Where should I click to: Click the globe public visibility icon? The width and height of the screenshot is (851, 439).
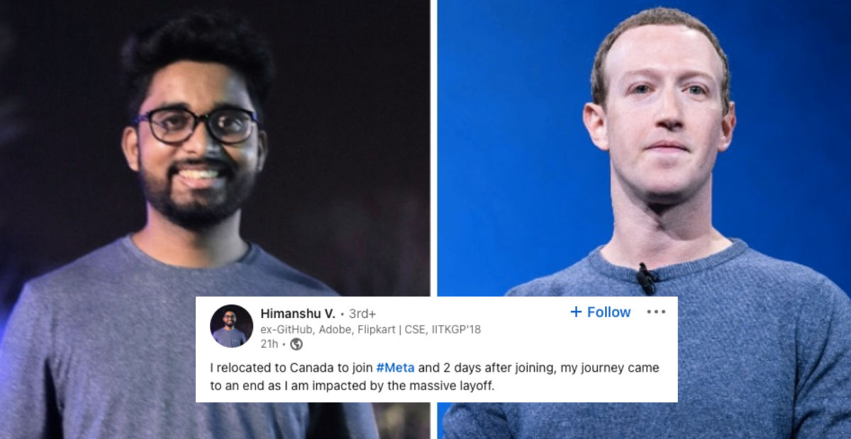click(x=296, y=344)
